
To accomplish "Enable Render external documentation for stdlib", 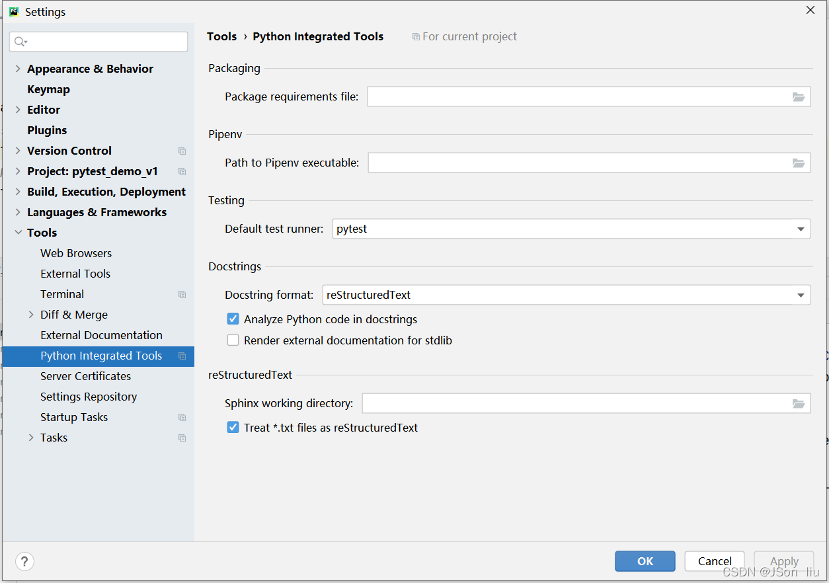I will click(233, 340).
